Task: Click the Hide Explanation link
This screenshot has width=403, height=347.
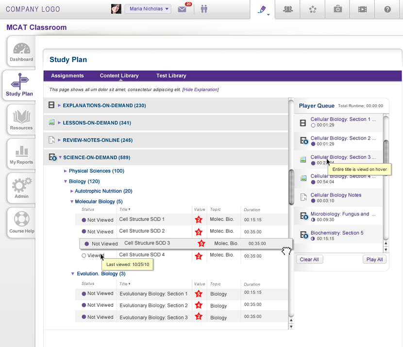Action: pyautogui.click(x=201, y=90)
